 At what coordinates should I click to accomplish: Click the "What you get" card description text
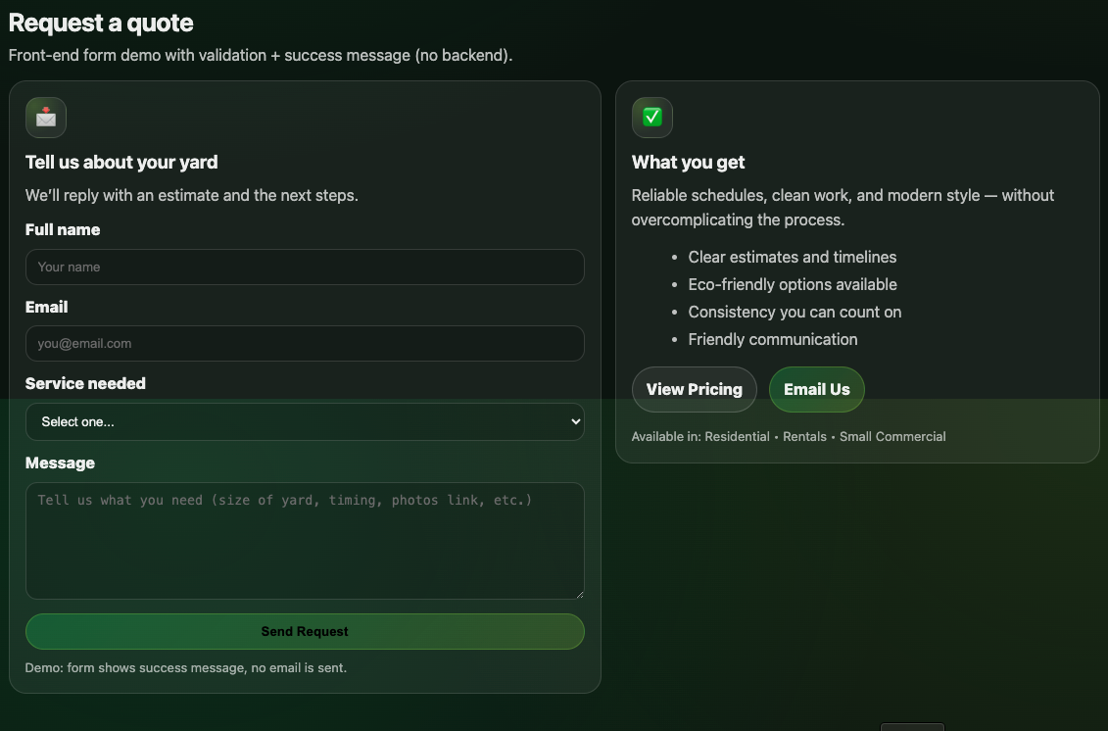point(843,207)
